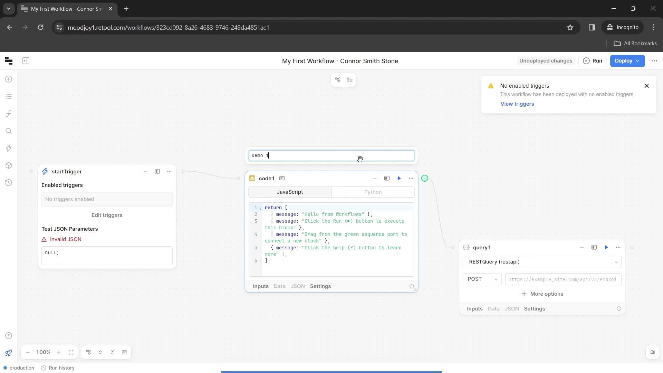Toggle comments icon in bottom toolbar
The width and height of the screenshot is (663, 373).
coord(124,352)
